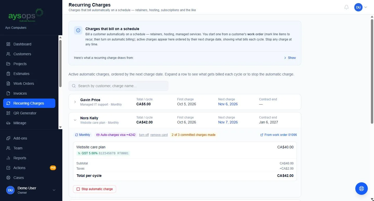This screenshot has height=201, width=374.
Task: Click the sidebar scrollbar down arrow
Action: [x=61, y=127]
